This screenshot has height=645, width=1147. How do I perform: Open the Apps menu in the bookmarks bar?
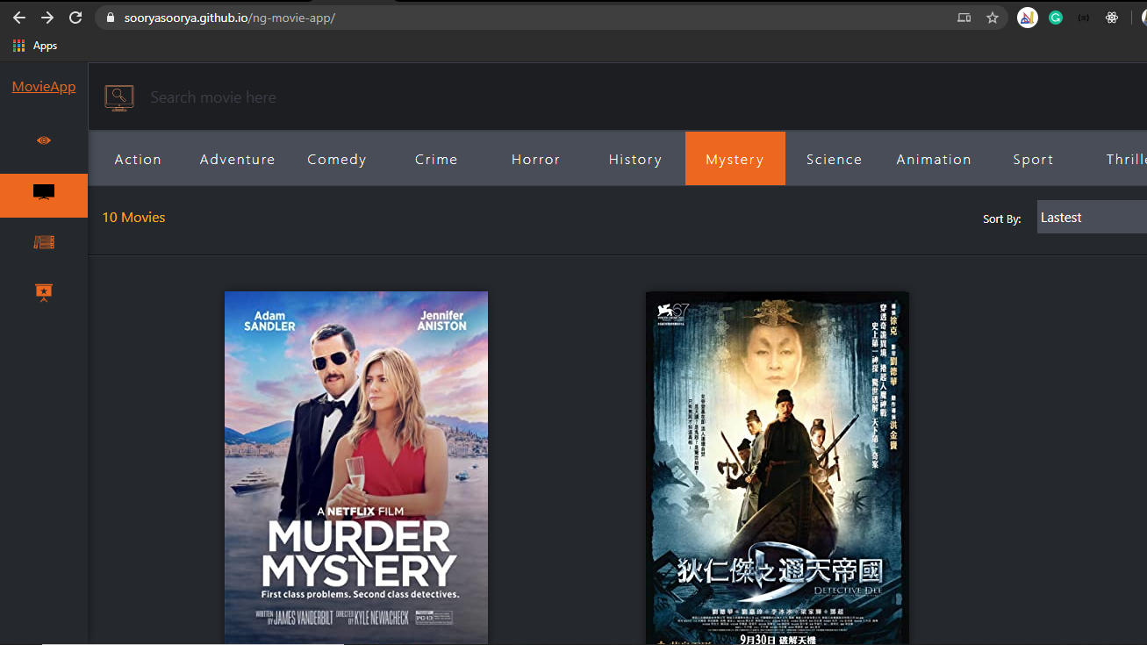pos(35,45)
